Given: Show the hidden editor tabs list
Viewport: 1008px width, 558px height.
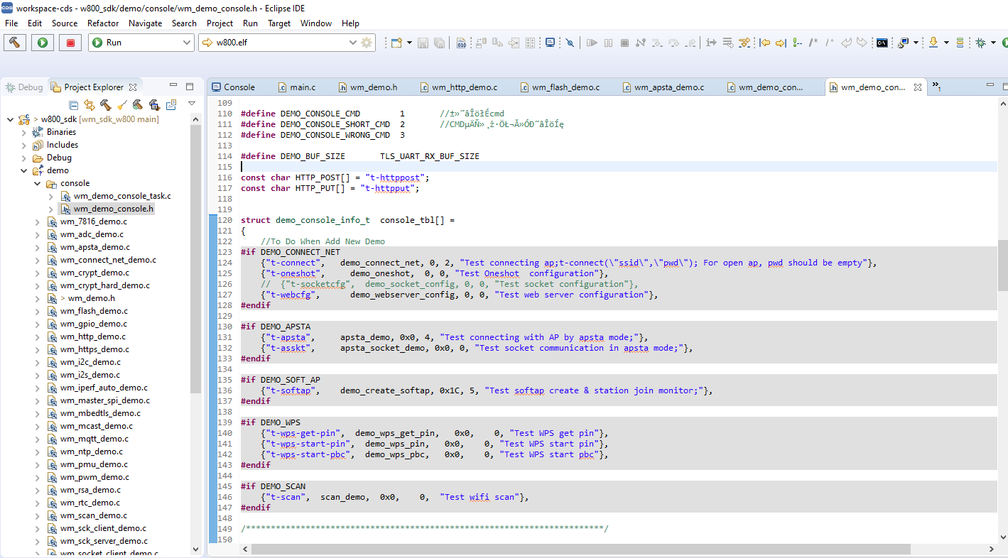Looking at the screenshot, I should 936,87.
